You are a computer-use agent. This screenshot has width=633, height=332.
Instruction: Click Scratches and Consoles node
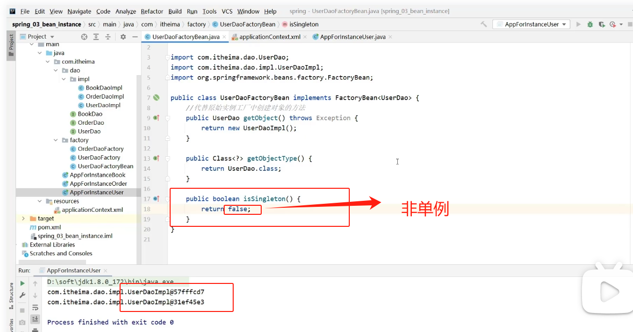(x=61, y=253)
